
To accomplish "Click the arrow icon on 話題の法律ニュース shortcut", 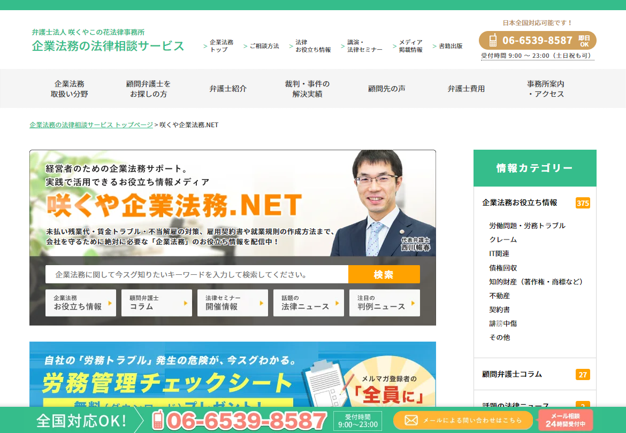I will click(339, 303).
